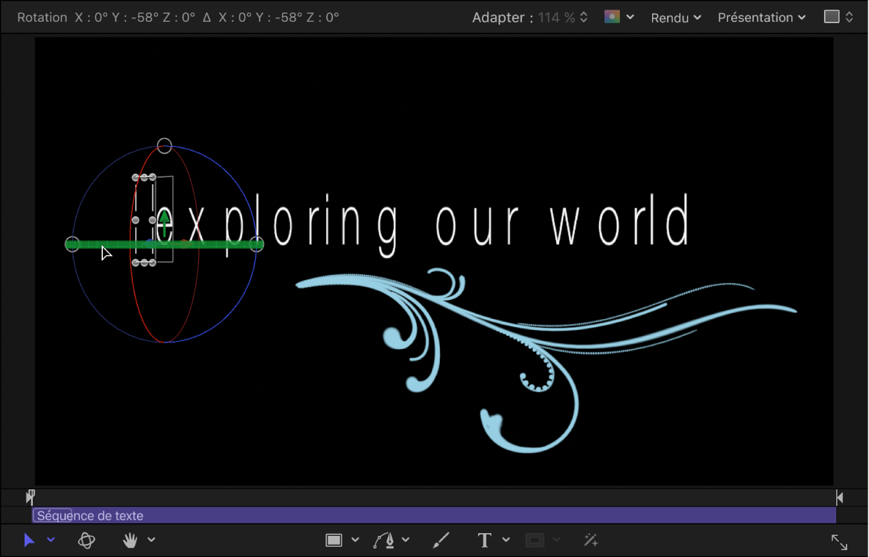Viewport: 869px width, 557px height.
Task: Choose the Hand pan tool
Action: (x=130, y=541)
